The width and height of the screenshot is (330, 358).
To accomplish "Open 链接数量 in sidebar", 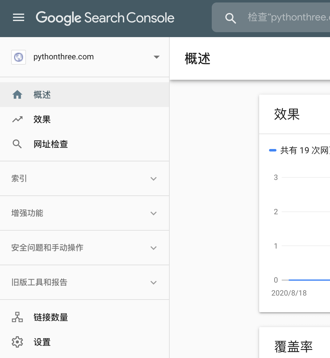I will tap(85, 317).
